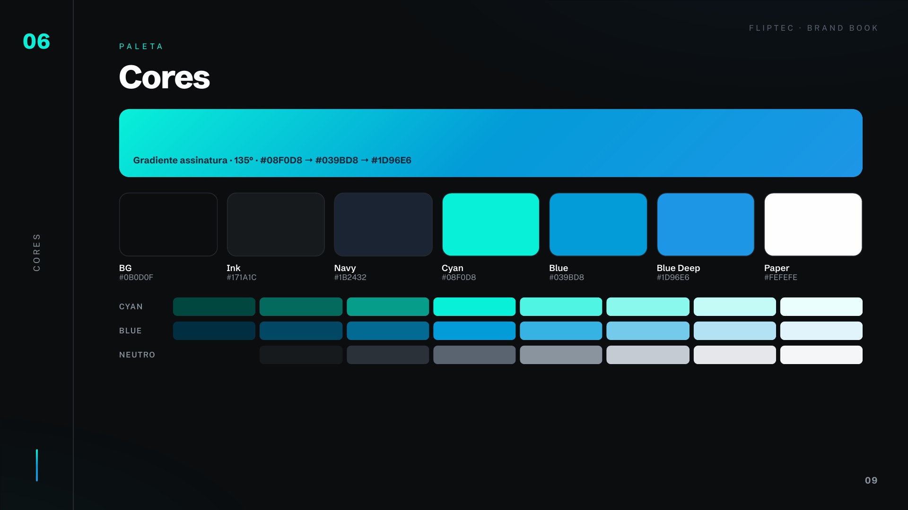The width and height of the screenshot is (908, 510).
Task: Click the signature gradient banner
Action: (x=491, y=143)
